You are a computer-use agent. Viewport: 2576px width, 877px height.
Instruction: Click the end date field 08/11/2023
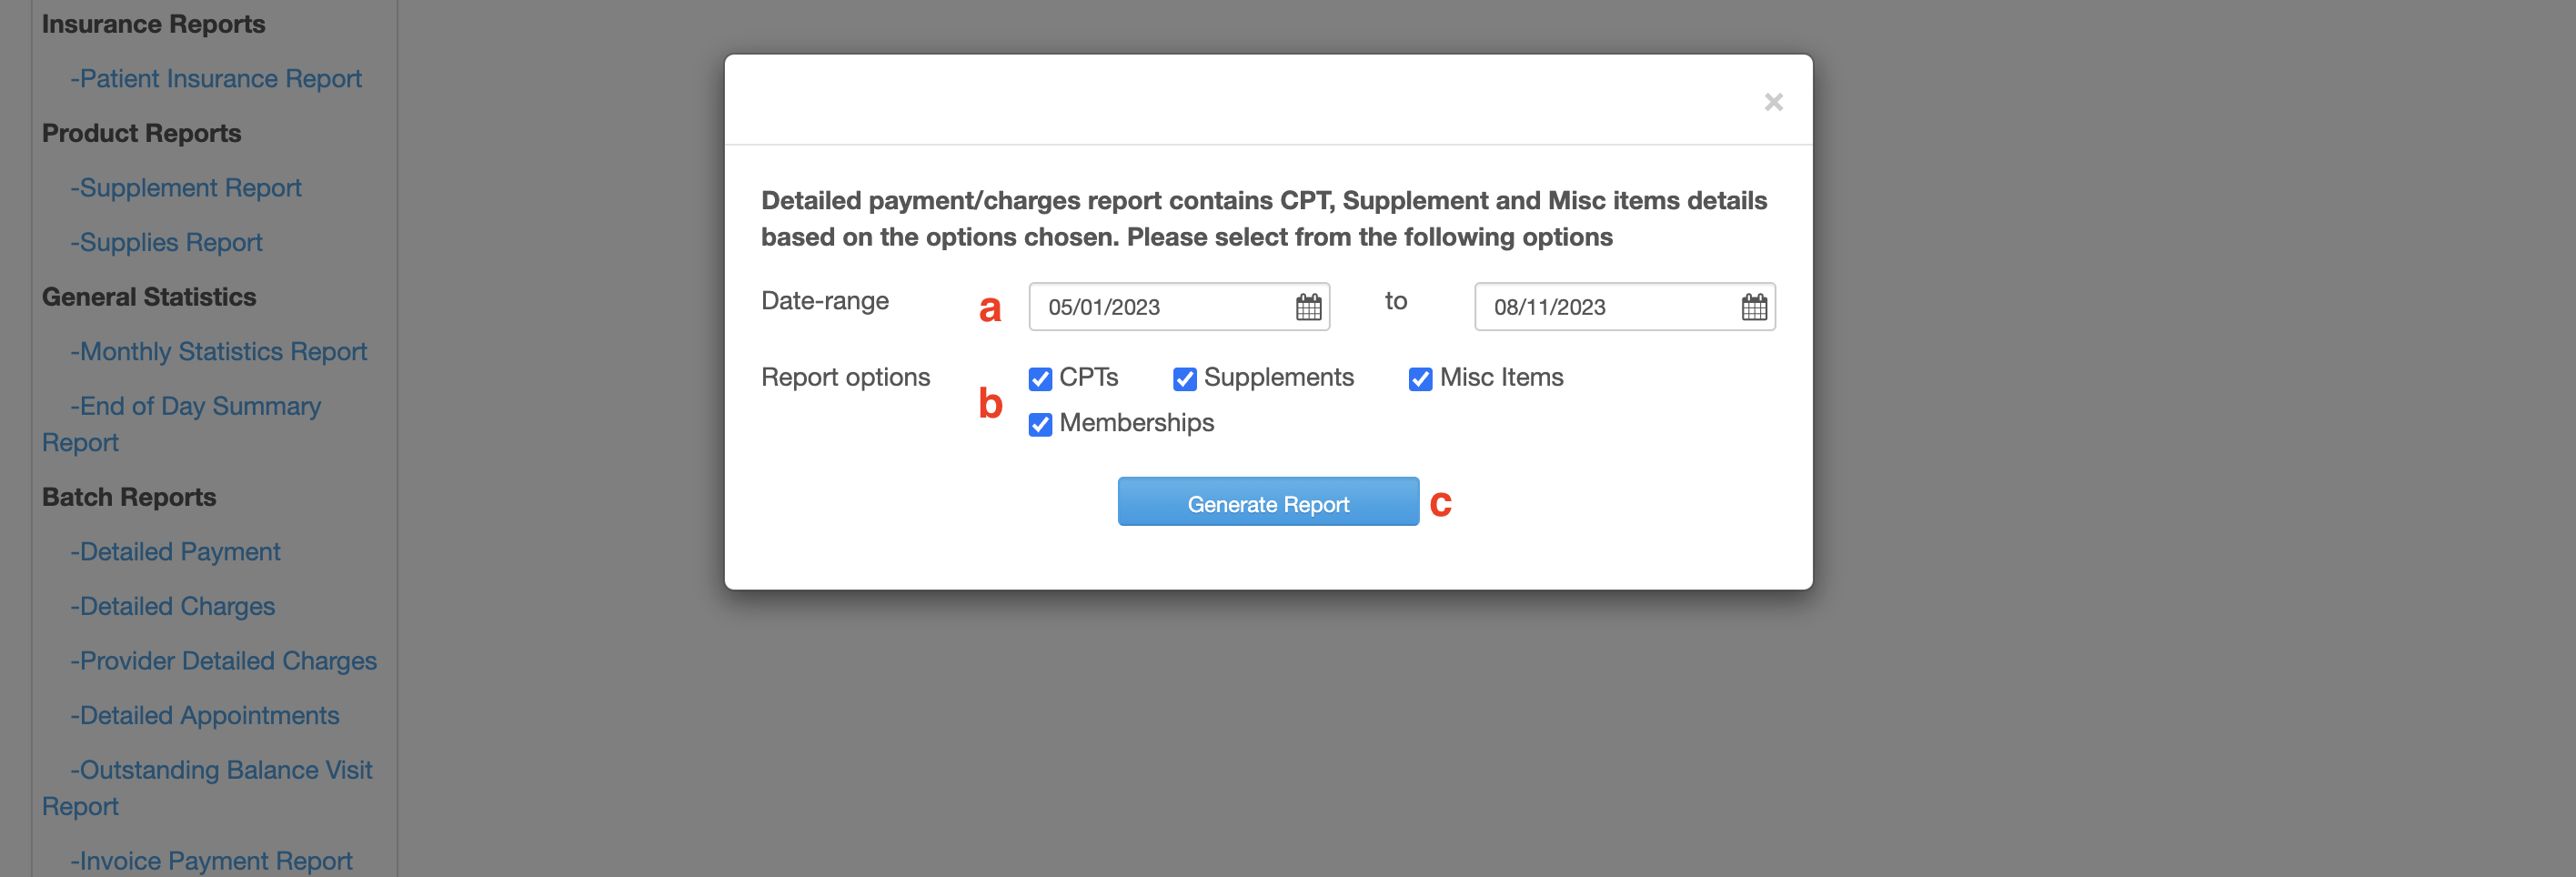(1624, 307)
